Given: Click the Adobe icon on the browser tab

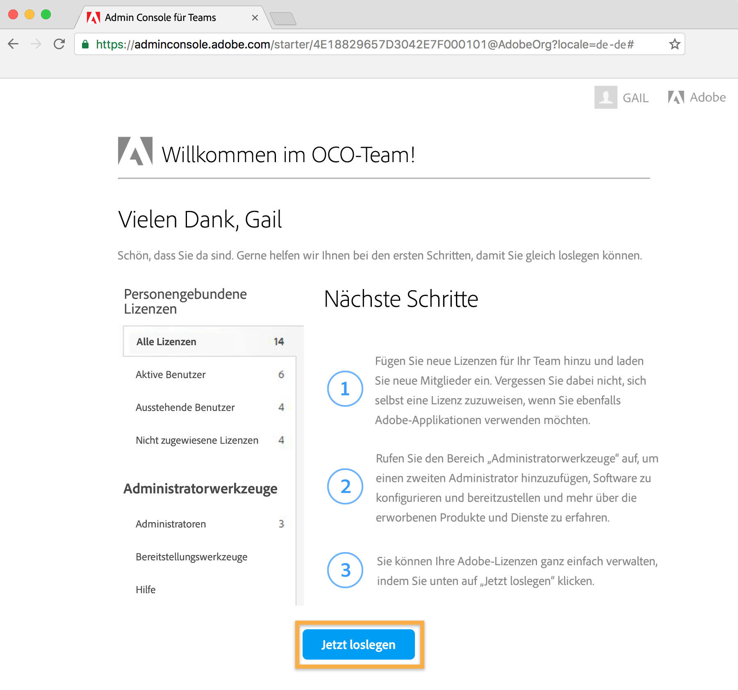Looking at the screenshot, I should 93,17.
